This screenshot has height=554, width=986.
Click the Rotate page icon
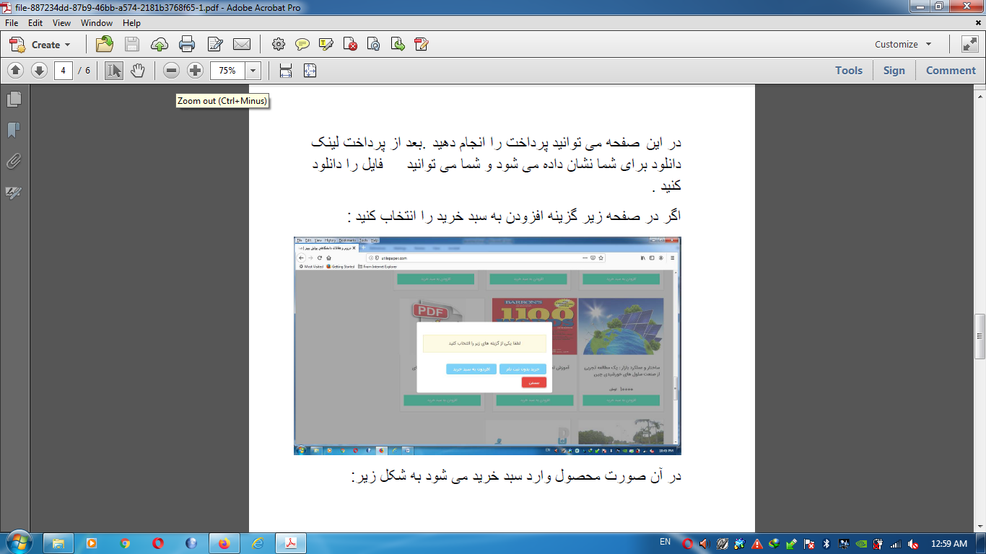tap(374, 45)
